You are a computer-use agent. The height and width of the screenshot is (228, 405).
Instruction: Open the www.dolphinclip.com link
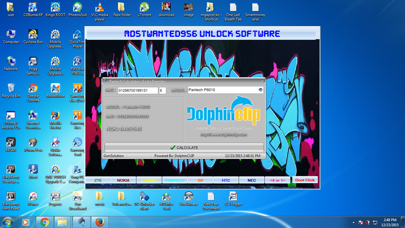(x=223, y=134)
